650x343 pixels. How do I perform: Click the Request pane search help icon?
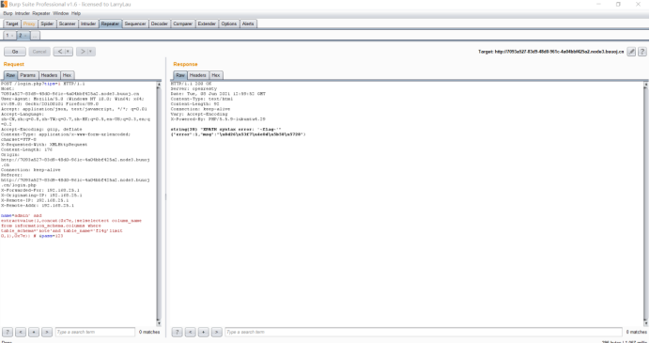click(x=8, y=332)
